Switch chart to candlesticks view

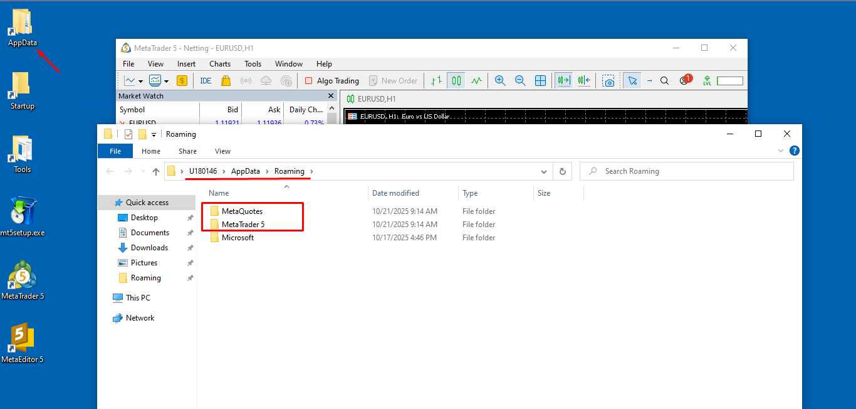pyautogui.click(x=457, y=80)
